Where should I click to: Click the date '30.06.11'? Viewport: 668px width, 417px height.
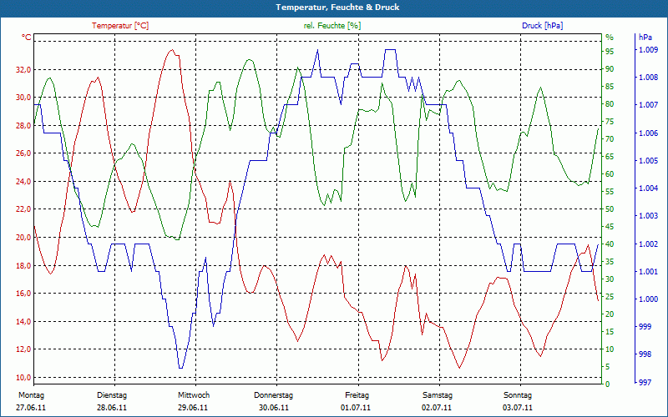click(x=274, y=408)
